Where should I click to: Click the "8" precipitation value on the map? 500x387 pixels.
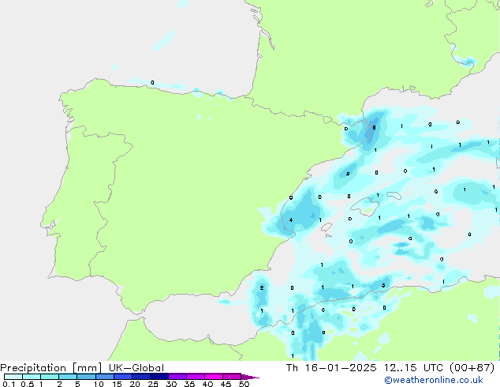pos(374,128)
